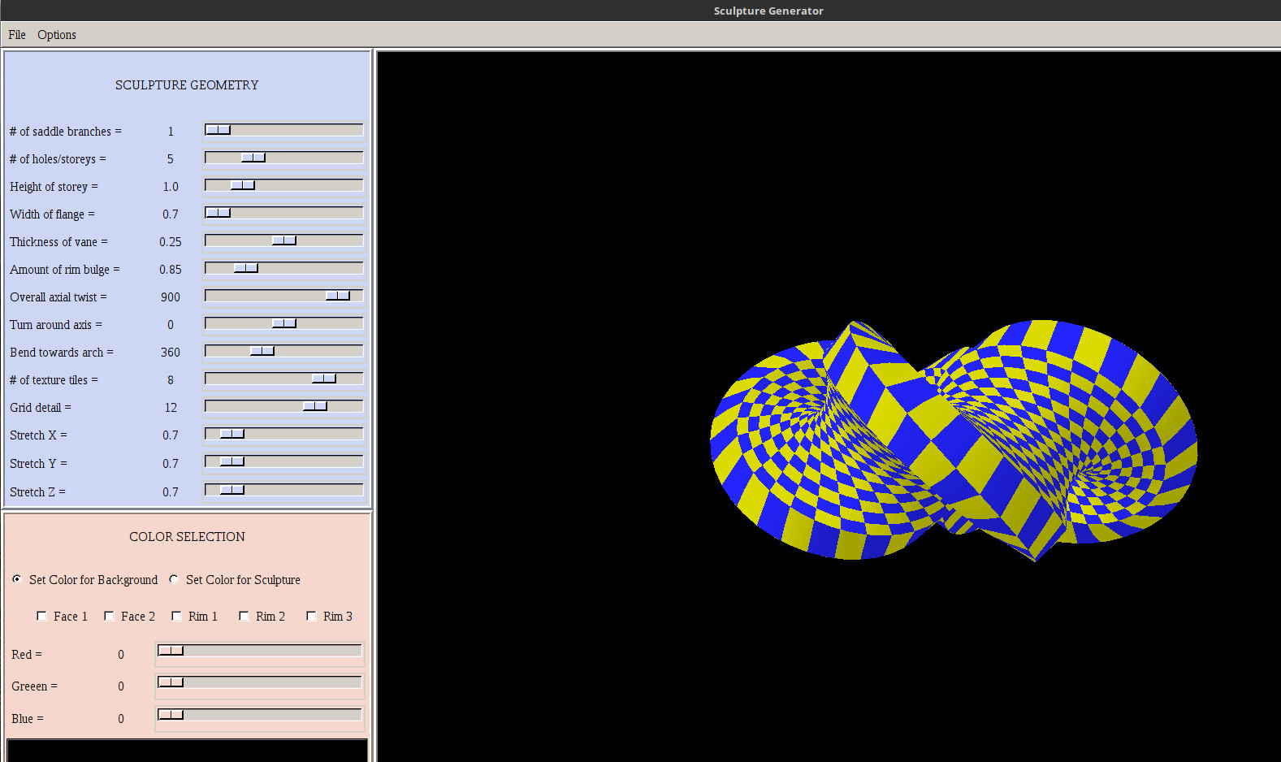This screenshot has height=762, width=1281.
Task: Click the COLOR SELECTION heading
Action: pos(187,537)
